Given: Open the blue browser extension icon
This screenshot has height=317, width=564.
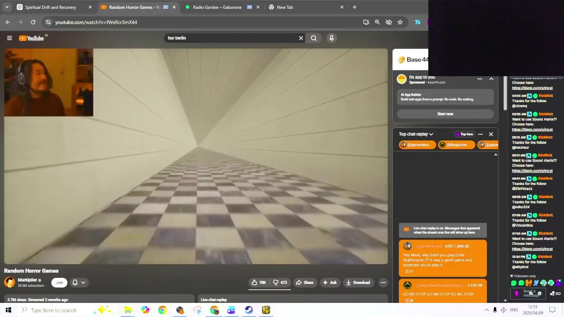Looking at the screenshot, I should tap(418, 22).
